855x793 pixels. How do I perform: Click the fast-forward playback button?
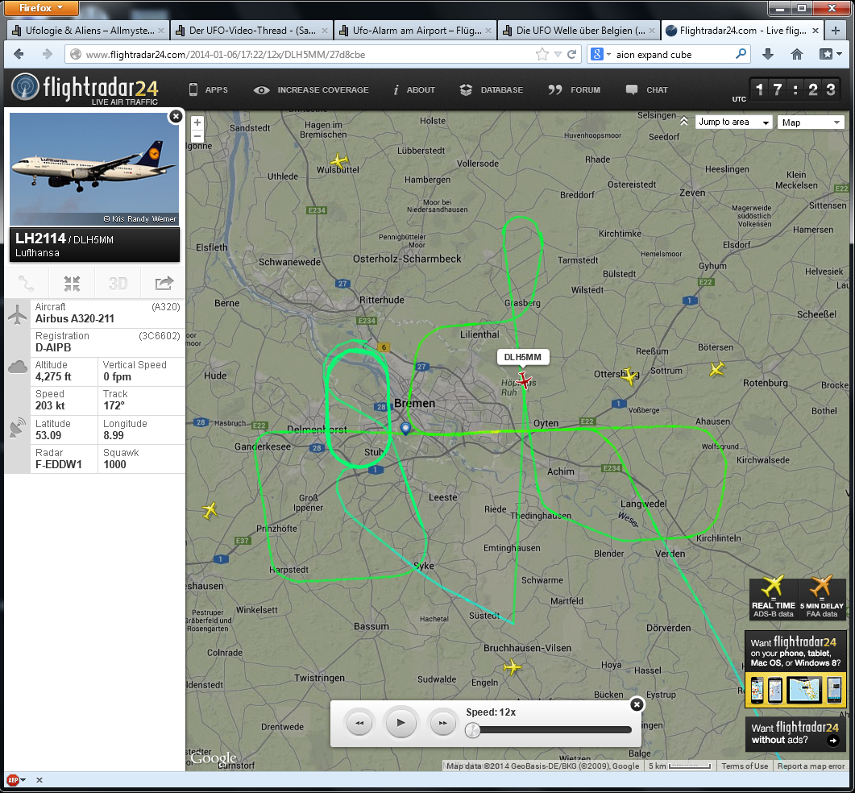coord(442,724)
